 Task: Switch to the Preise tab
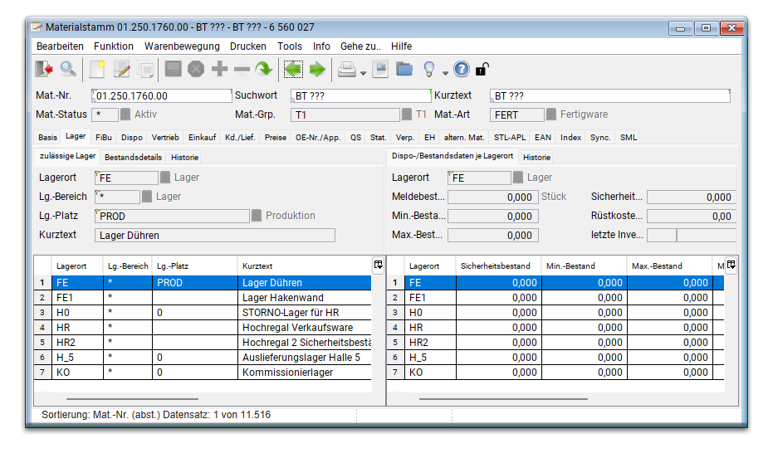click(x=276, y=138)
